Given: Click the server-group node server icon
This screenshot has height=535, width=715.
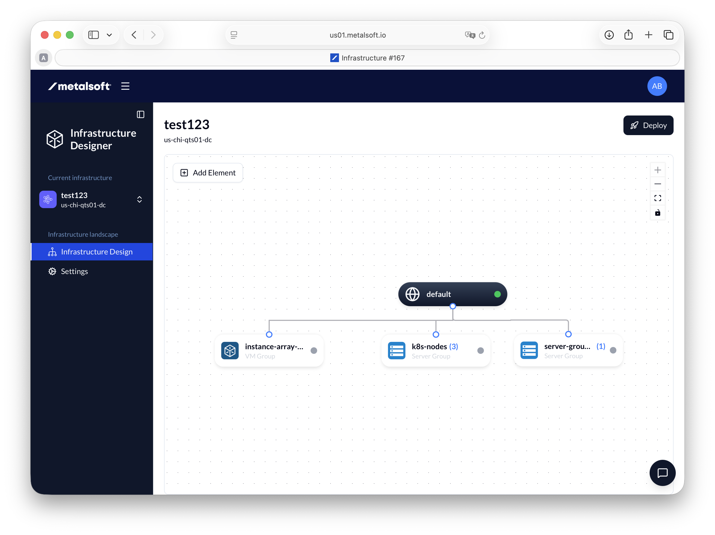Looking at the screenshot, I should 529,350.
